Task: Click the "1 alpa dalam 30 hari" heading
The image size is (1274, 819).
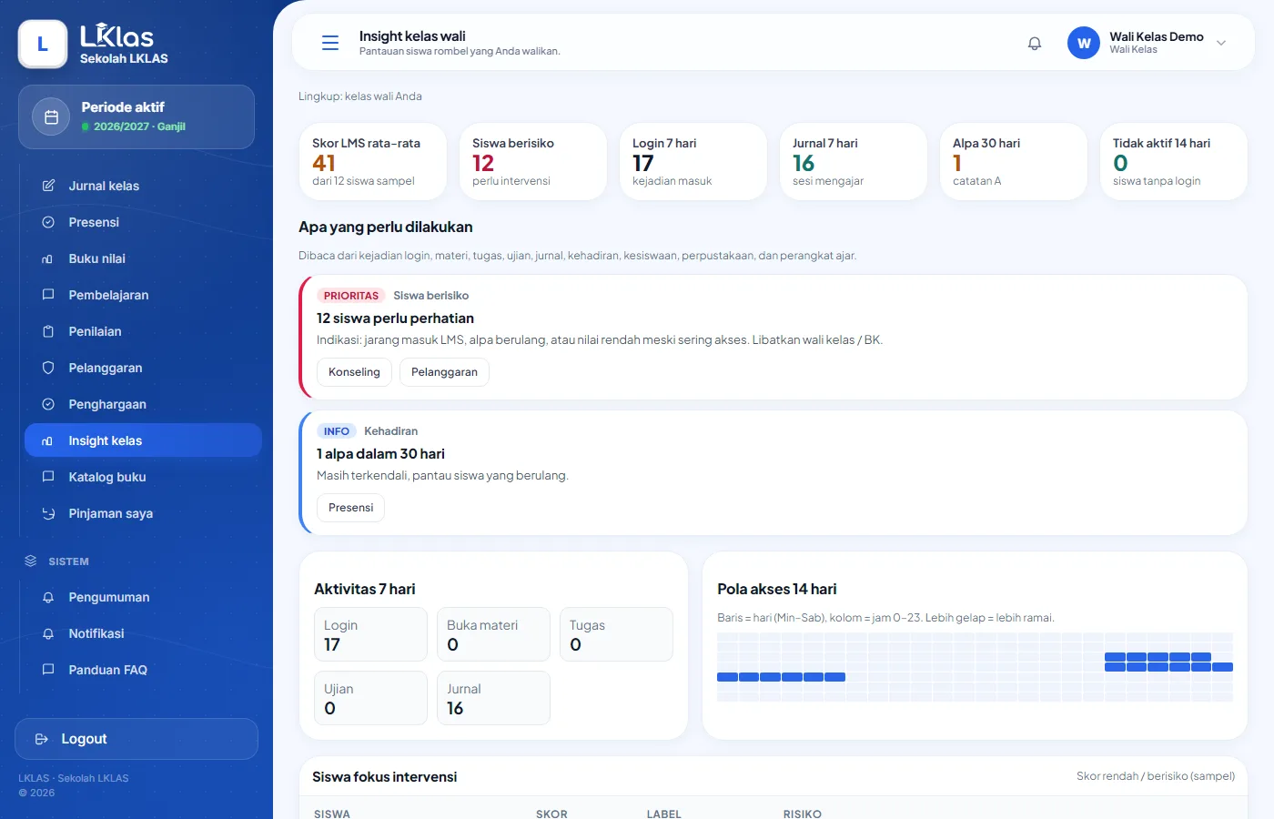Action: (x=380, y=454)
